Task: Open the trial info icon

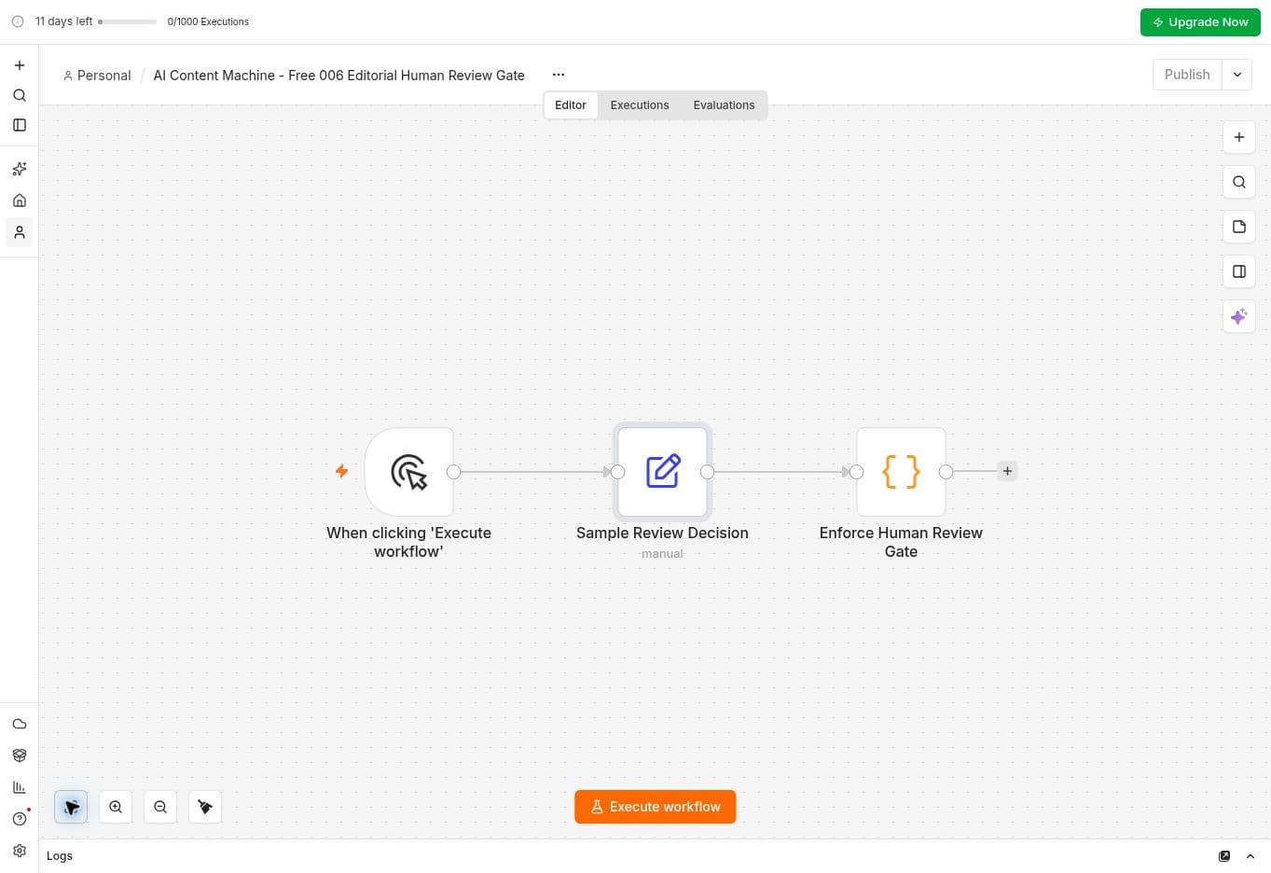Action: (17, 21)
